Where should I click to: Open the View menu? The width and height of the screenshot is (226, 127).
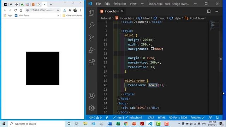[x=133, y=4]
